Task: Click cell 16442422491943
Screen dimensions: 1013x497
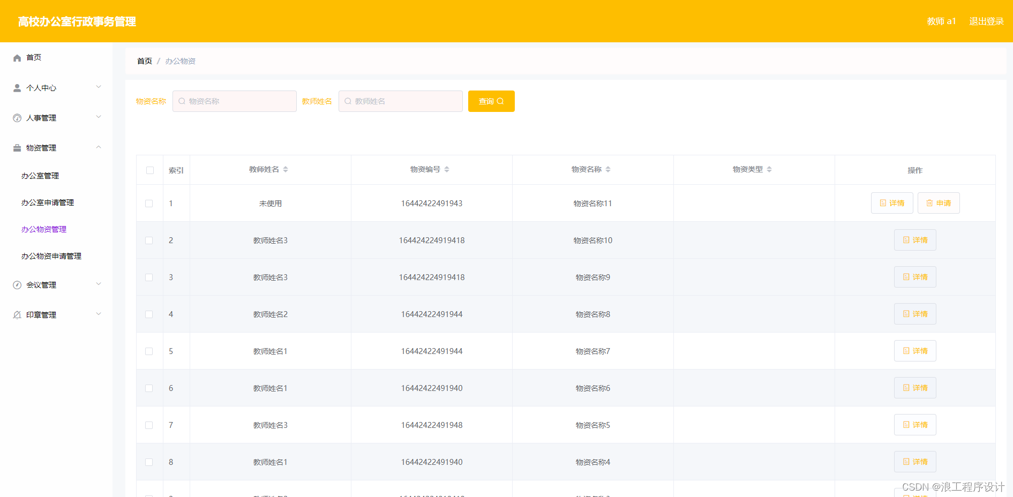Action: (432, 204)
